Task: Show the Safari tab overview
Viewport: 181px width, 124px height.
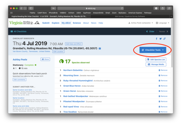Action: click(x=169, y=8)
